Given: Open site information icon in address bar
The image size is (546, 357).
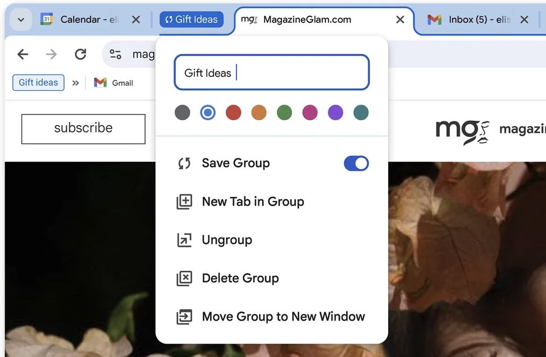Looking at the screenshot, I should (116, 54).
